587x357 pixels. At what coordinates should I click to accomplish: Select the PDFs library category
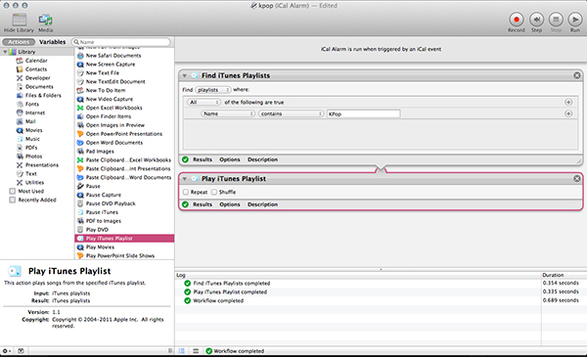tap(31, 148)
